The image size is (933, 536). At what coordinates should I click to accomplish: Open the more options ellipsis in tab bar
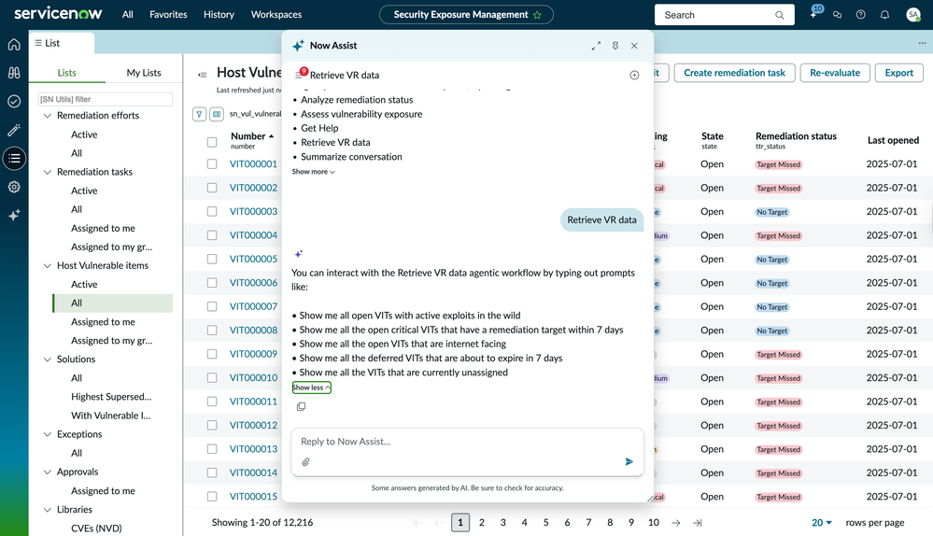click(922, 43)
